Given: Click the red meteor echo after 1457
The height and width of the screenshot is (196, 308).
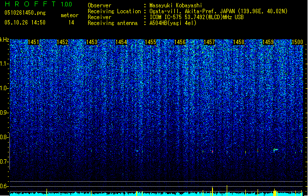Looking at the screenshot, I should [213, 151].
